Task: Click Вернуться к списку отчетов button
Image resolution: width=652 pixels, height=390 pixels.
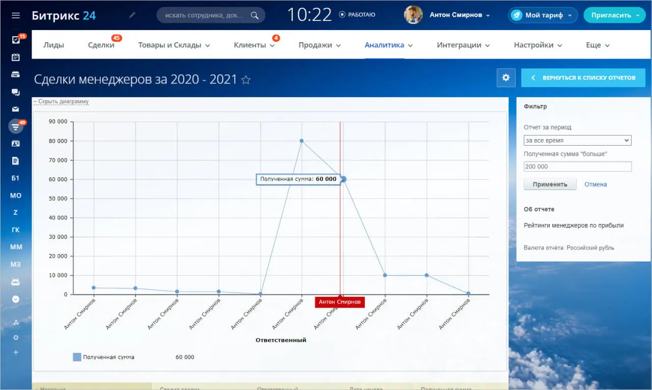Action: coord(583,77)
